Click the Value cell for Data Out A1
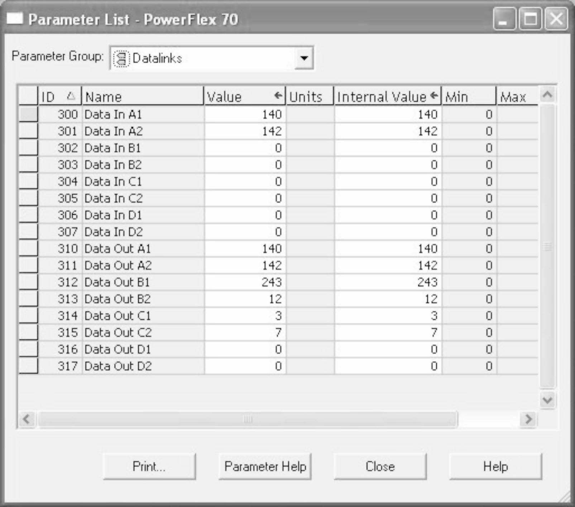 coord(245,249)
